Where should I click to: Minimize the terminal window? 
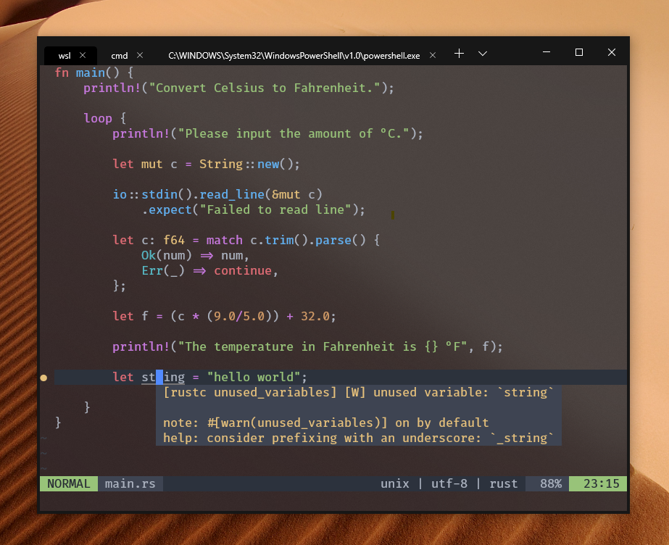click(x=547, y=52)
